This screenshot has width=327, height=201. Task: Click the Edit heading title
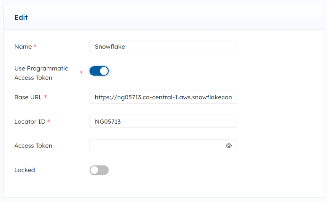[21, 17]
